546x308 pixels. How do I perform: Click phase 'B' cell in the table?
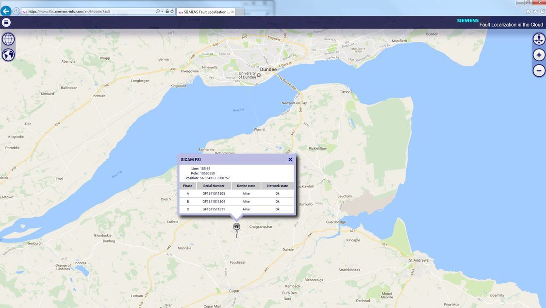(x=188, y=202)
